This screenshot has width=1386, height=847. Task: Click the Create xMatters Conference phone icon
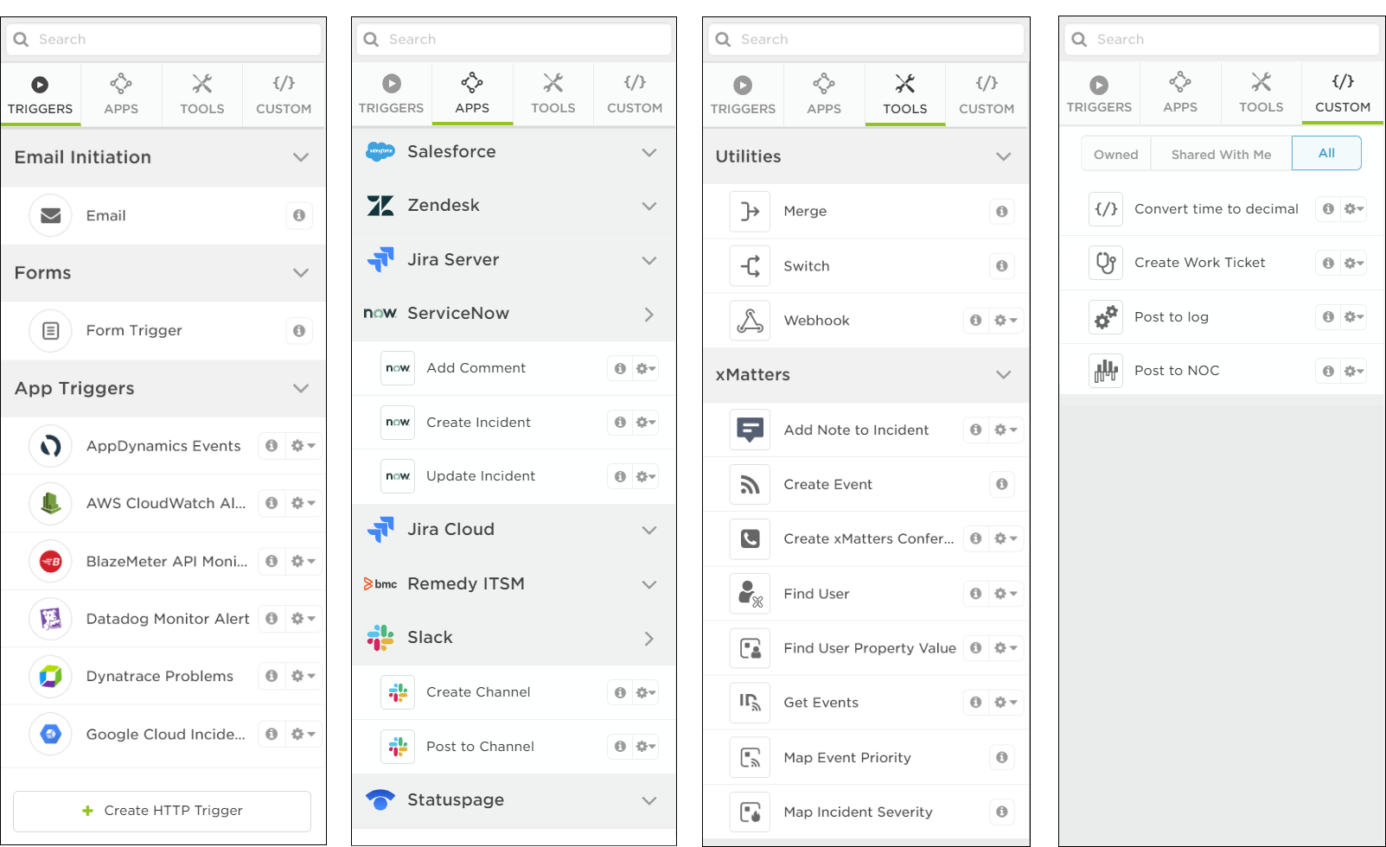click(x=750, y=538)
